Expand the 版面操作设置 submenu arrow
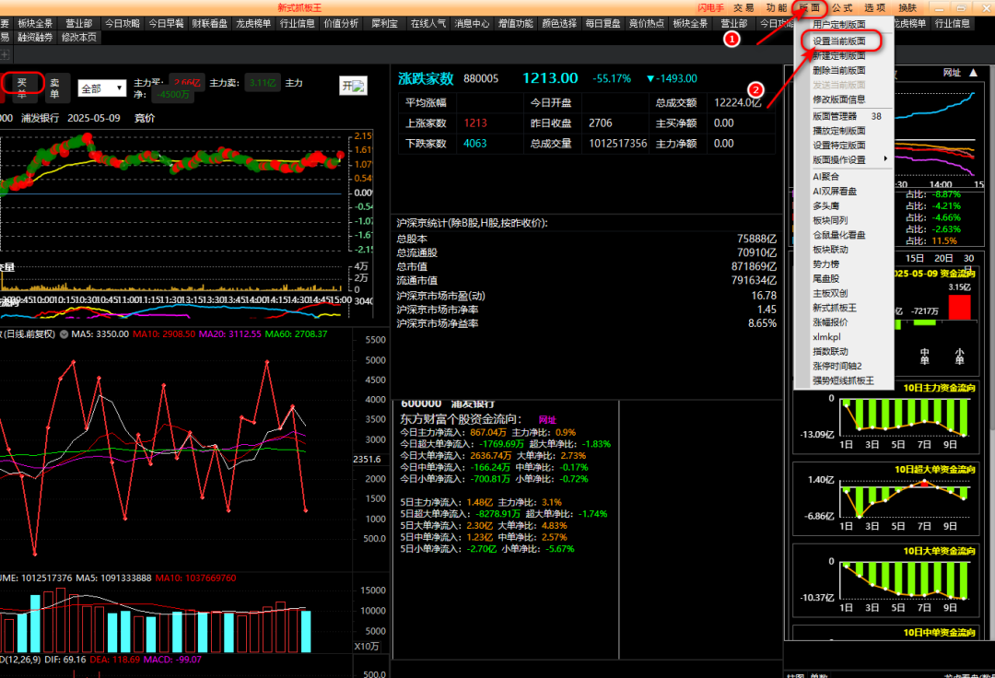 (x=885, y=159)
